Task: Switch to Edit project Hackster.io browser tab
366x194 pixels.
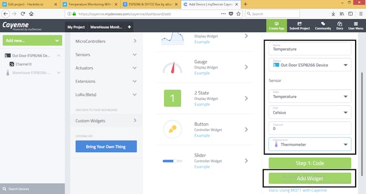Action: point(29,4)
